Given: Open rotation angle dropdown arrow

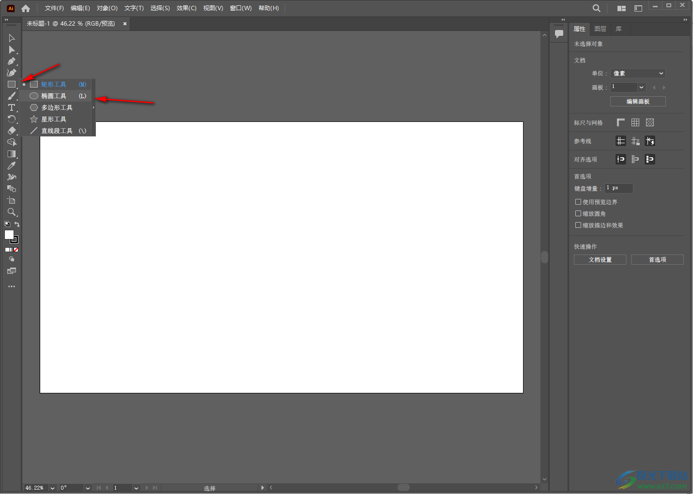Looking at the screenshot, I should click(x=88, y=488).
